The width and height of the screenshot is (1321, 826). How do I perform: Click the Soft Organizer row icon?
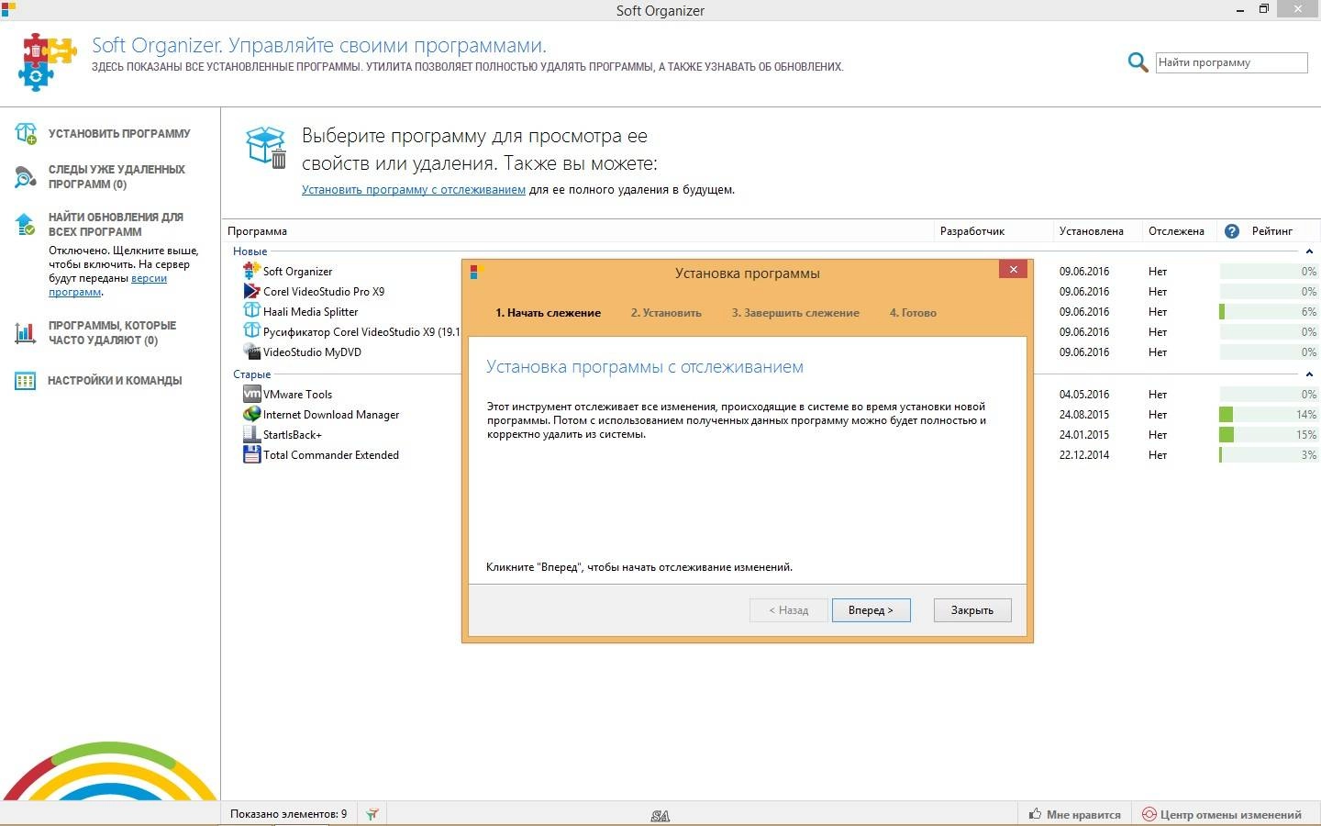tap(251, 271)
